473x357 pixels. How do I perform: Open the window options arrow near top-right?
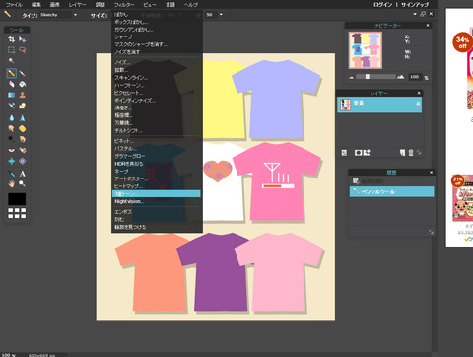[415, 14]
